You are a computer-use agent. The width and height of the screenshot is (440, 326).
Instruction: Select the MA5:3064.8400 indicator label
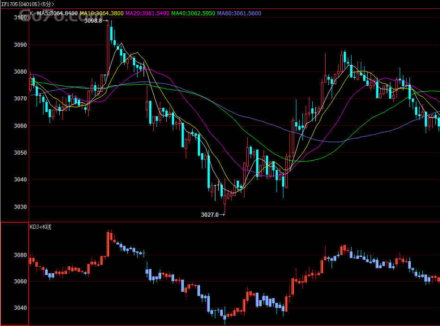(x=57, y=13)
